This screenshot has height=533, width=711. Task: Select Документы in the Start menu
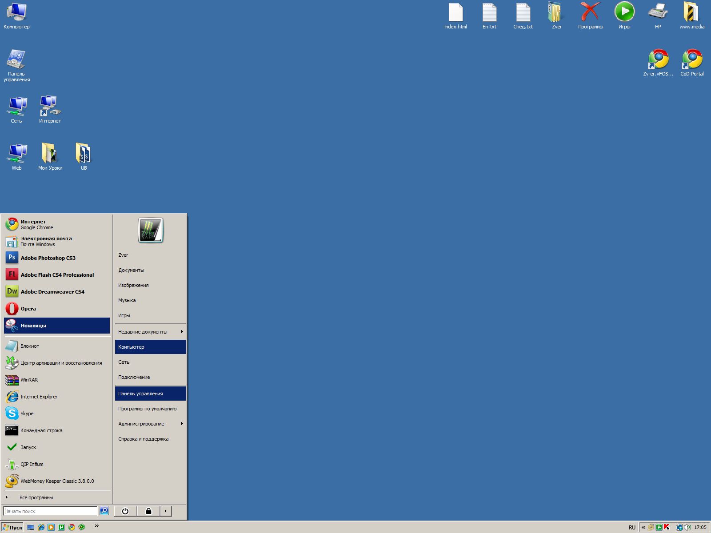click(131, 270)
